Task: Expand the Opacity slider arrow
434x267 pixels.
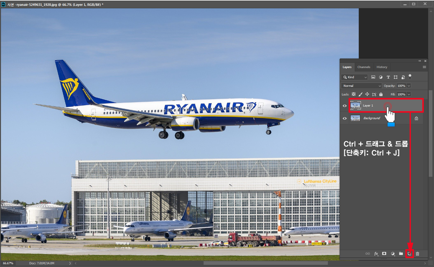Action: (x=409, y=86)
